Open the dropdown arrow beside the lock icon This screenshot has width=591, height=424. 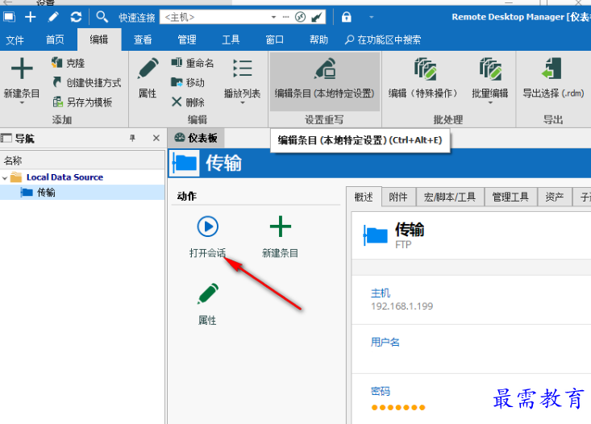click(371, 18)
